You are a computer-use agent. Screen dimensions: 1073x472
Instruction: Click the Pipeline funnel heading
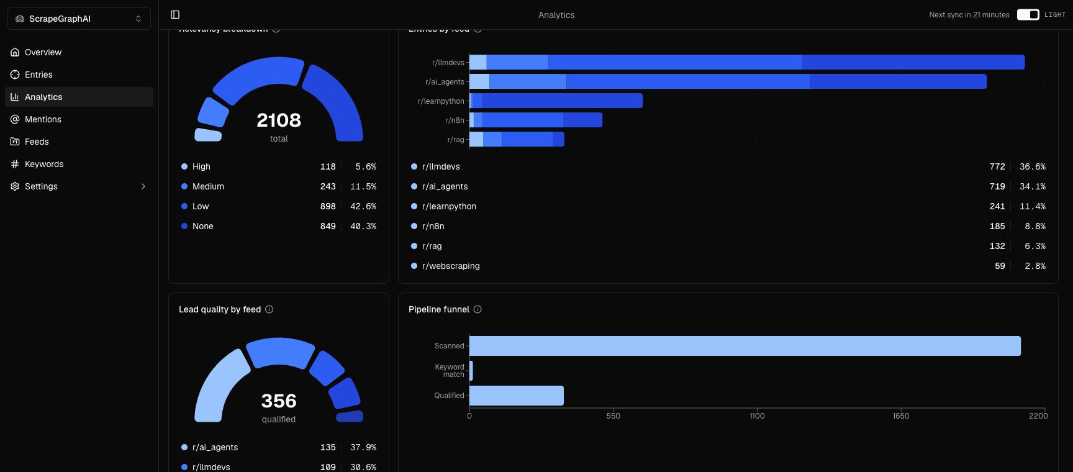tap(439, 309)
